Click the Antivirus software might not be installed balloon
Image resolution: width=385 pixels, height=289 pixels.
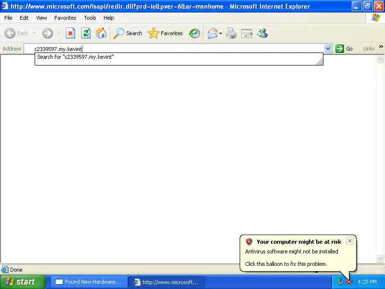pyautogui.click(x=292, y=251)
